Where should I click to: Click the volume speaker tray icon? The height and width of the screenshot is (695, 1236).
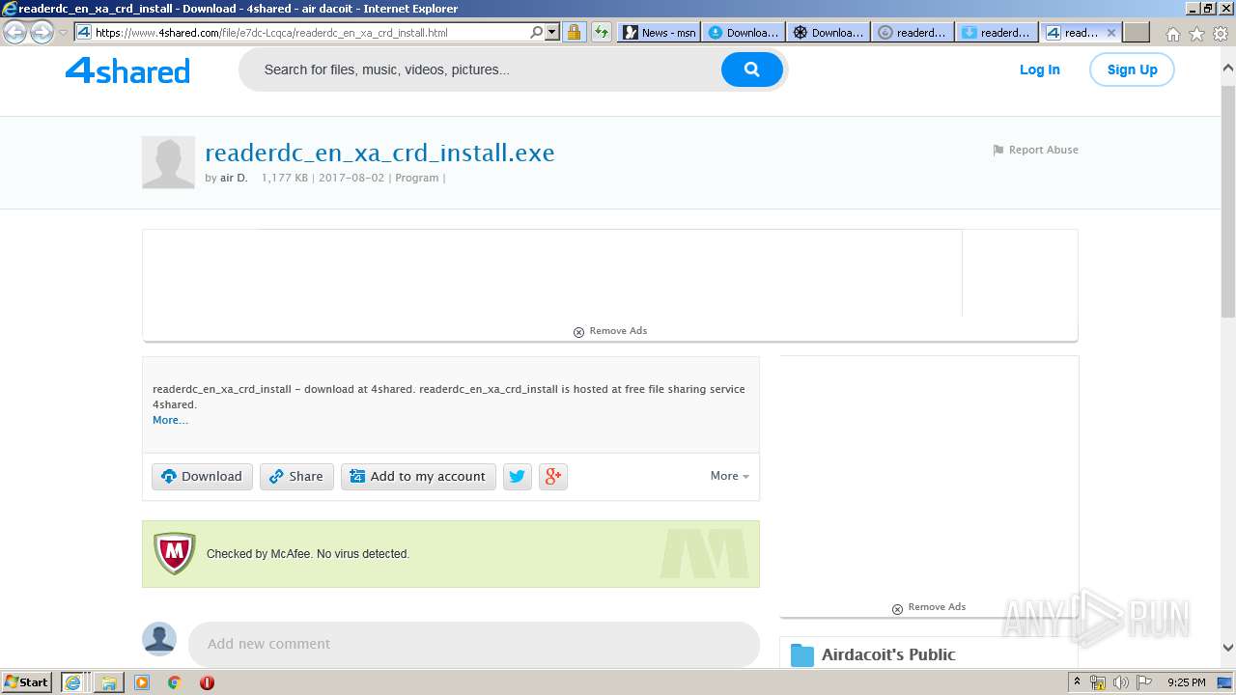tap(1121, 682)
